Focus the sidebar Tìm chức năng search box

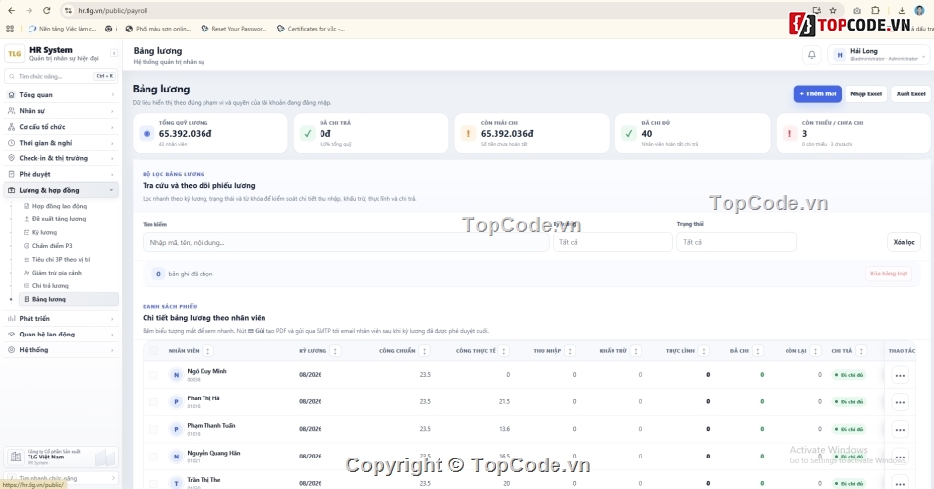coord(61,76)
